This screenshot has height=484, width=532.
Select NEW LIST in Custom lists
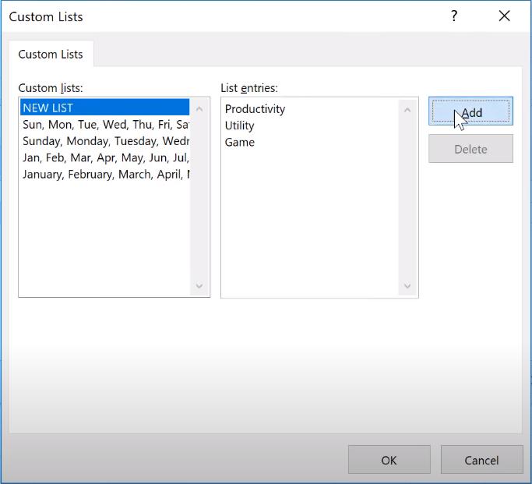pyautogui.click(x=48, y=108)
